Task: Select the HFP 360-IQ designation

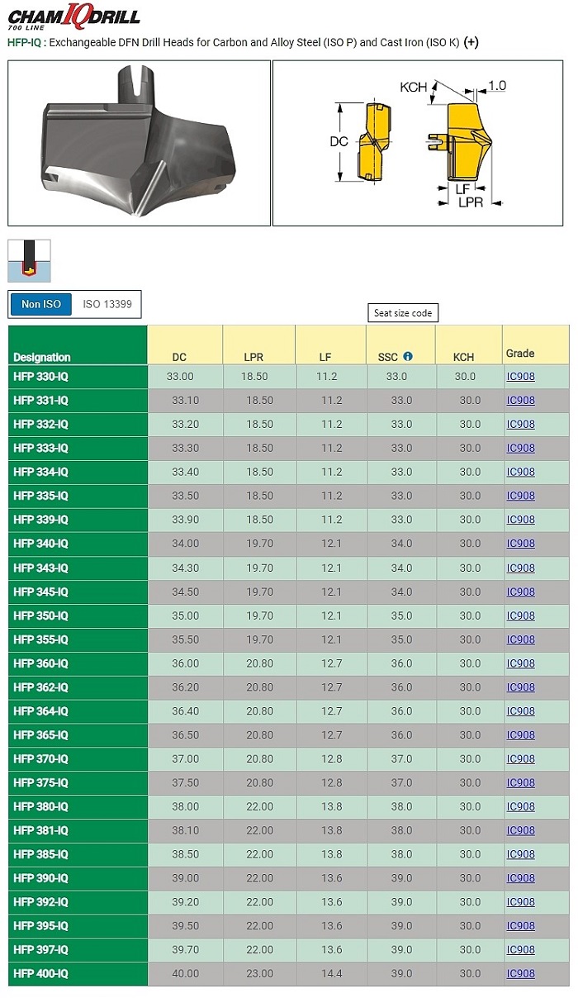Action: tap(41, 663)
